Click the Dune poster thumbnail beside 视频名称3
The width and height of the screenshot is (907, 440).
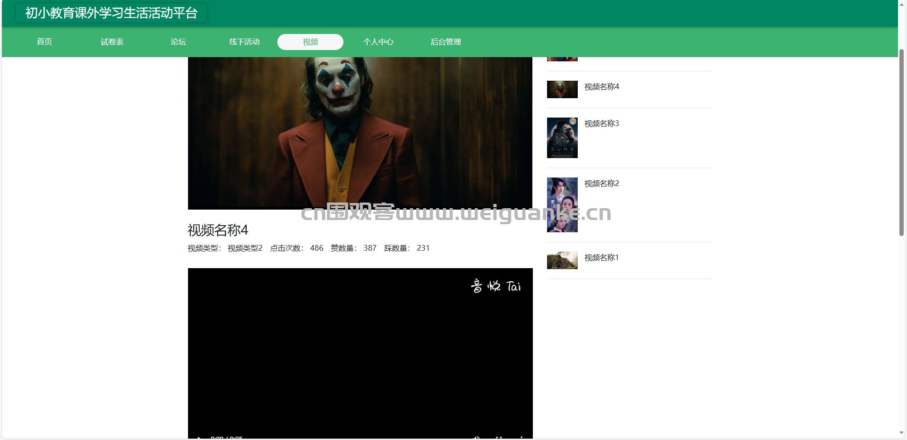pyautogui.click(x=562, y=138)
